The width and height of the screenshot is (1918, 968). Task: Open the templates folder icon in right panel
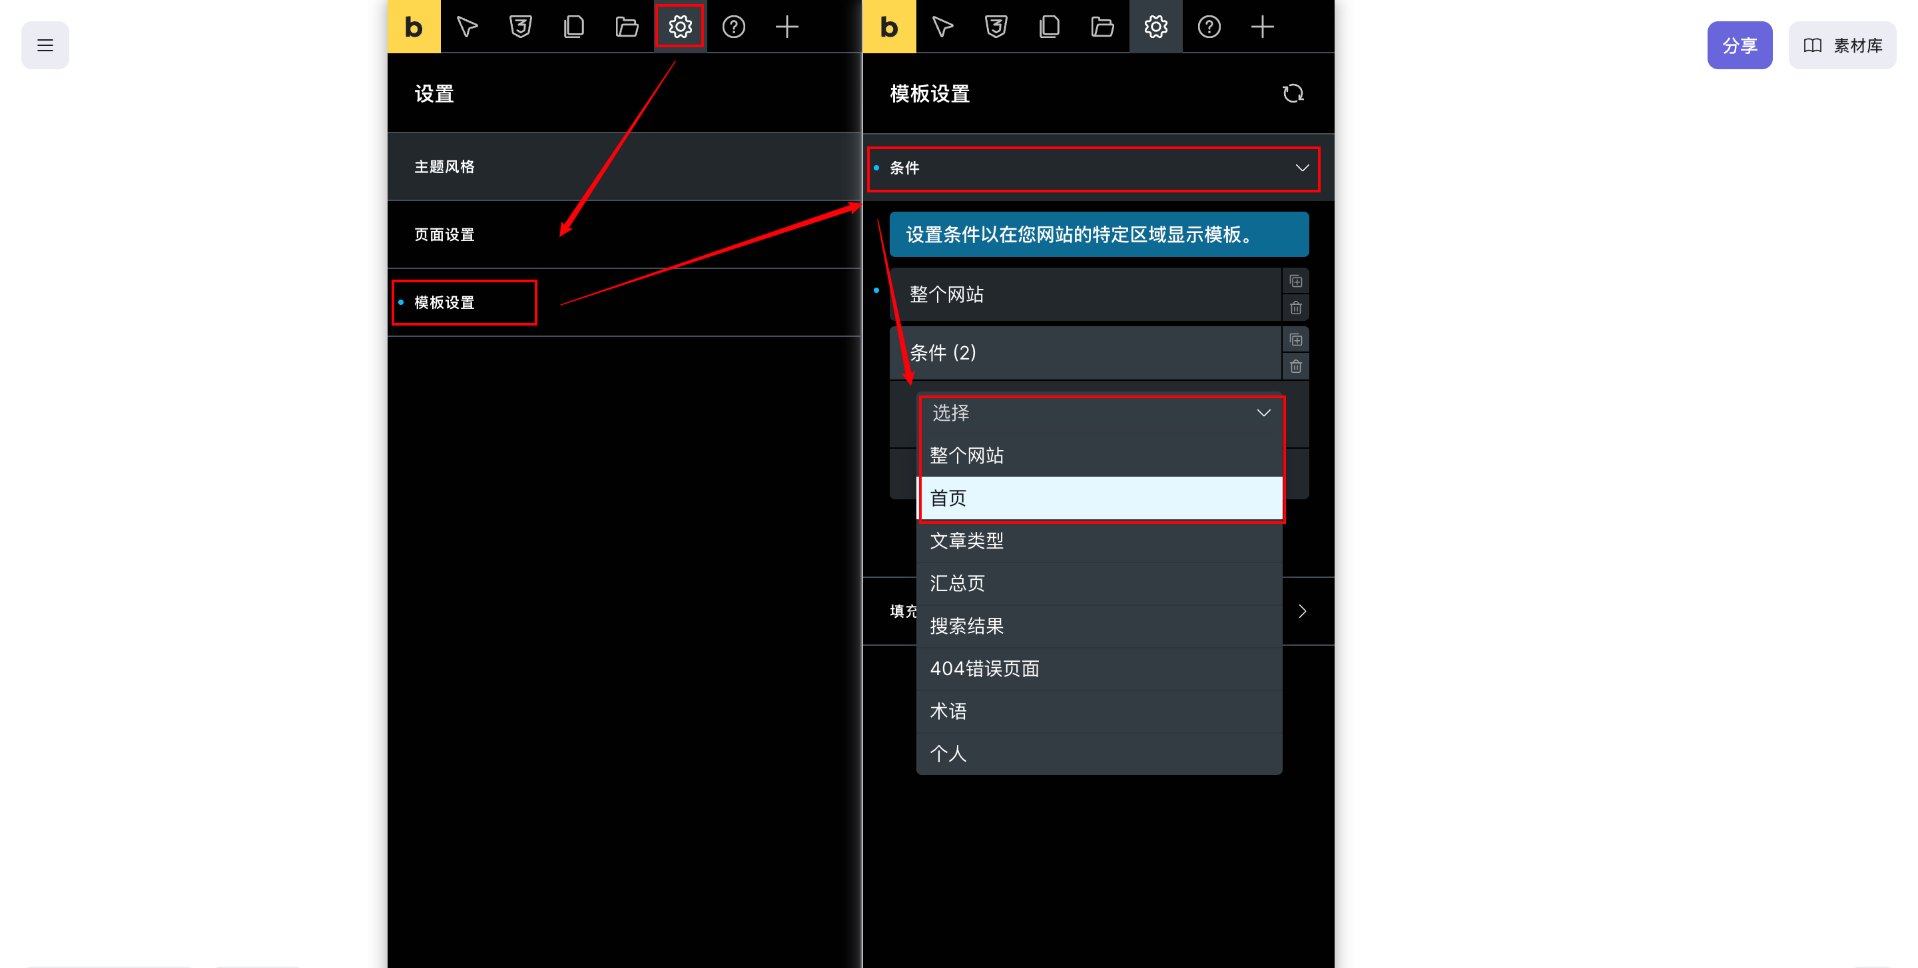point(1103,27)
